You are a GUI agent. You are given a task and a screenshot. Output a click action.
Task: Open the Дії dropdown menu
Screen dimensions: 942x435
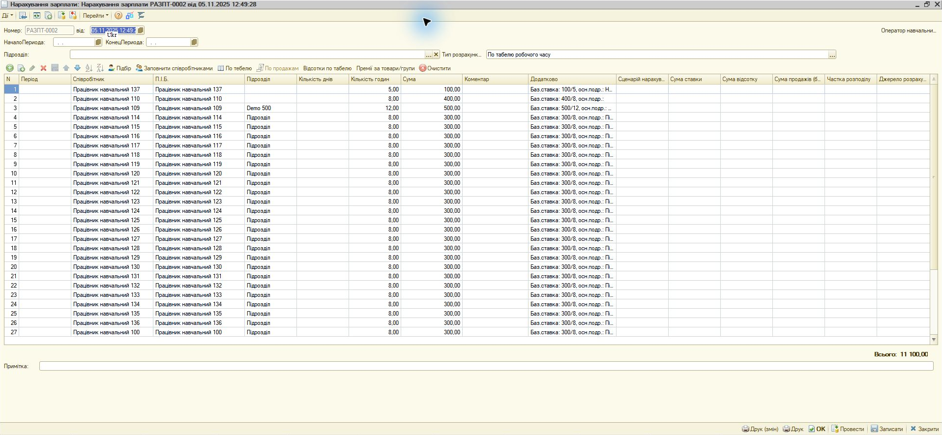point(7,16)
